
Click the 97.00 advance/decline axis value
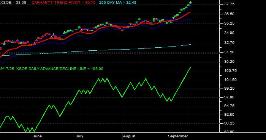pos(229,97)
